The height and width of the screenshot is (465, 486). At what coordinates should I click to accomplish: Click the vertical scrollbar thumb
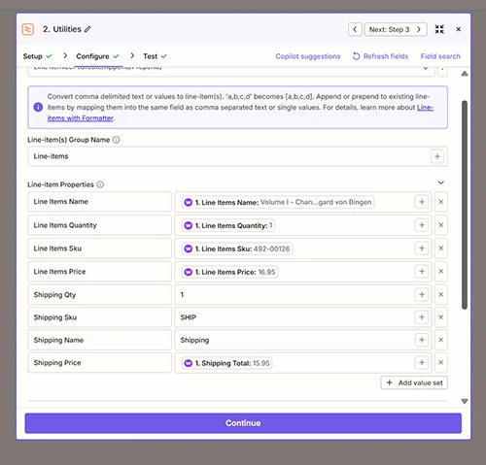tap(465, 205)
